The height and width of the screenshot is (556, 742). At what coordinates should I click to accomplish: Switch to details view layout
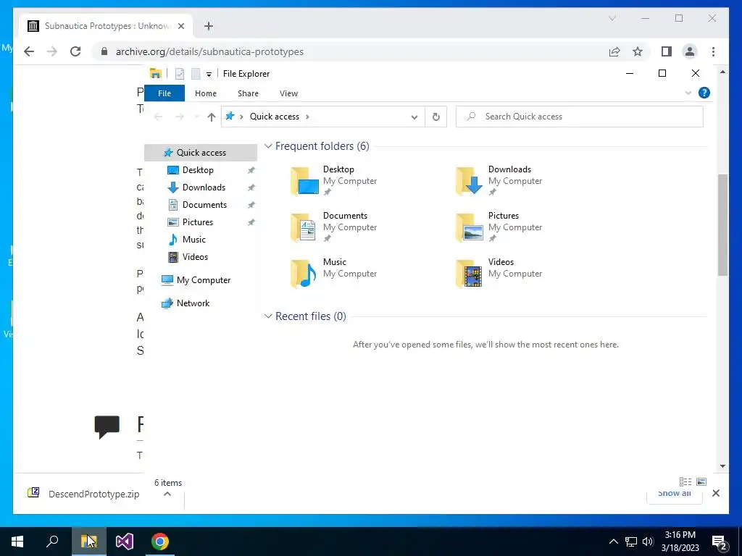[685, 481]
